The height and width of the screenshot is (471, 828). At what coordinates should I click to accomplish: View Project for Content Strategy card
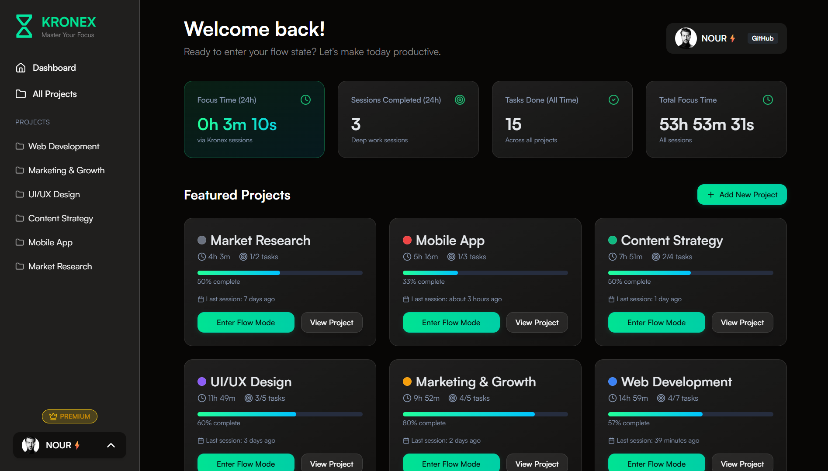click(x=742, y=323)
